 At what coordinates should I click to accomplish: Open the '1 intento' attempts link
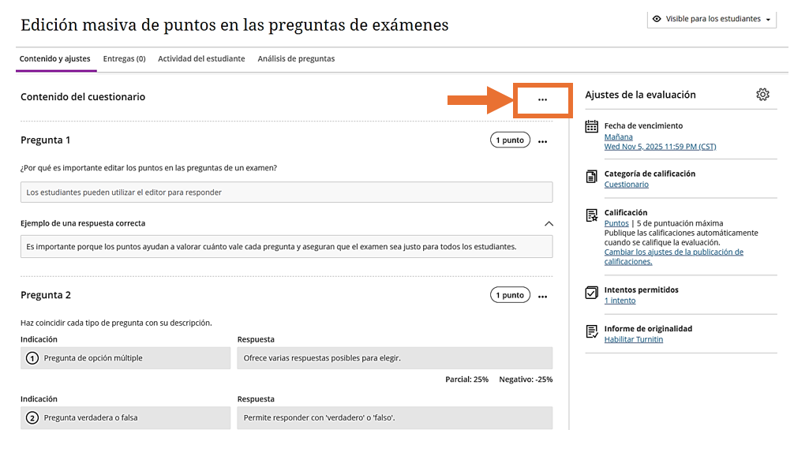tap(620, 301)
